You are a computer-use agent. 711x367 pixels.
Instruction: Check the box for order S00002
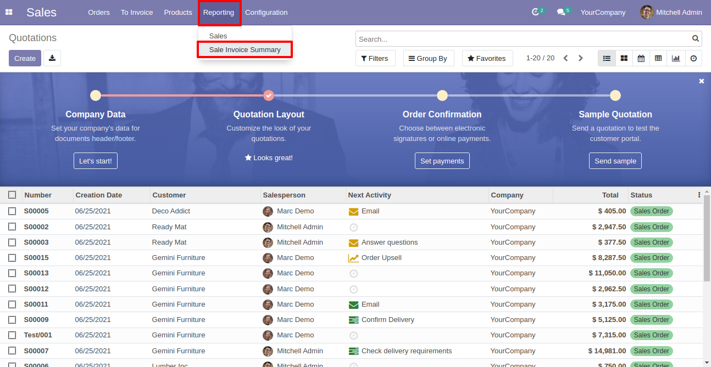(x=12, y=227)
